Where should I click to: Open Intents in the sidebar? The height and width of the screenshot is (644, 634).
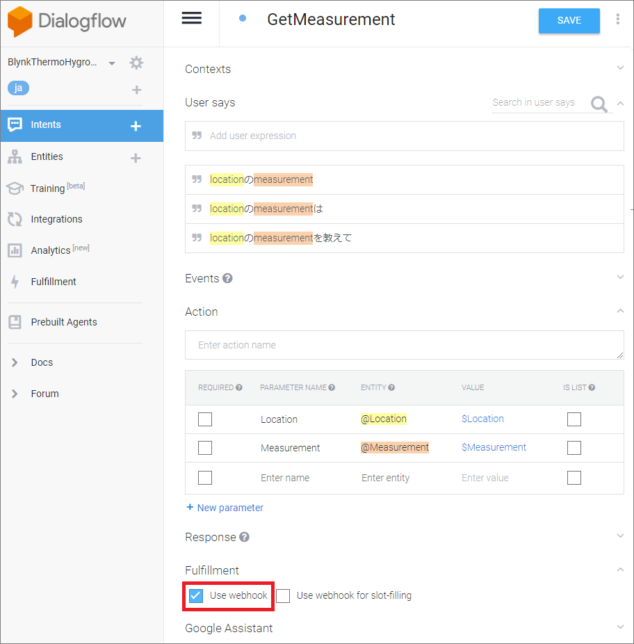[46, 125]
